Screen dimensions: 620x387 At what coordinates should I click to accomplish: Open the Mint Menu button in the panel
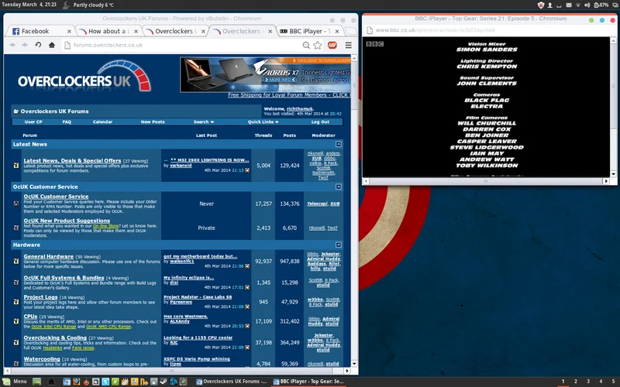click(x=15, y=382)
